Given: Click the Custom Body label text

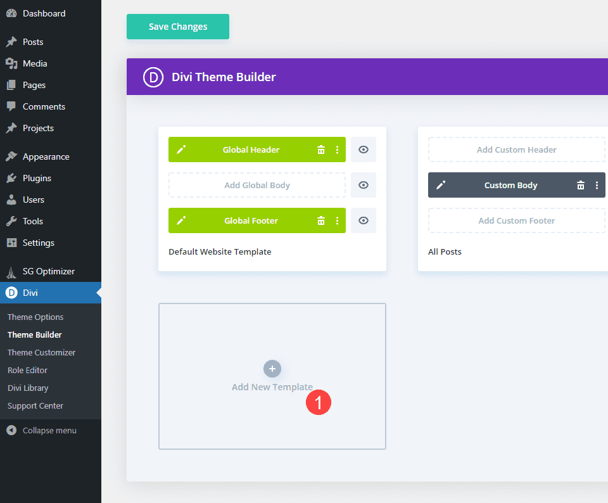Looking at the screenshot, I should pyautogui.click(x=510, y=185).
